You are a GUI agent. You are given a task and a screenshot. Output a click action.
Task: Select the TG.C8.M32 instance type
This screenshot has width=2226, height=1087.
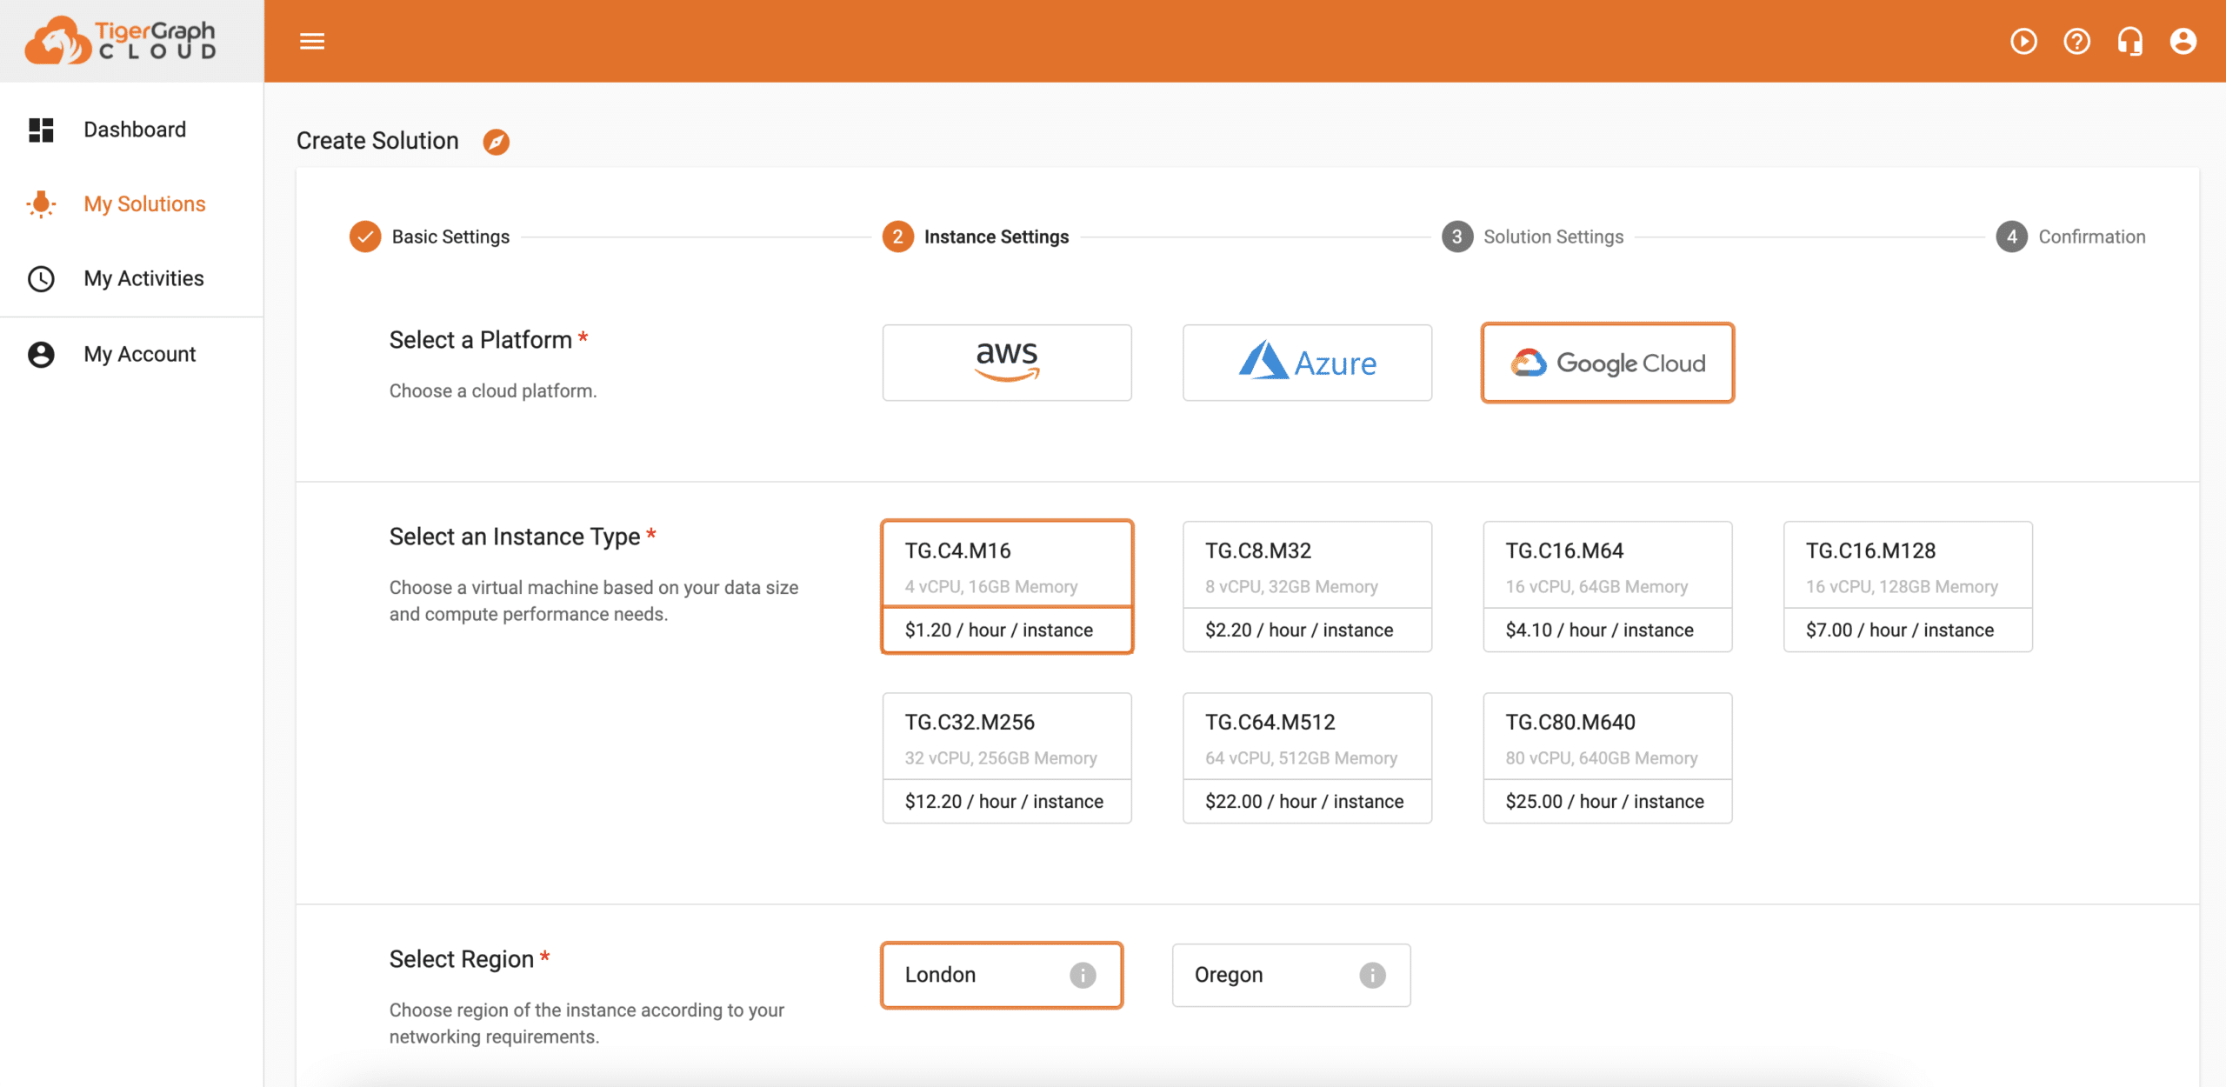click(1307, 587)
